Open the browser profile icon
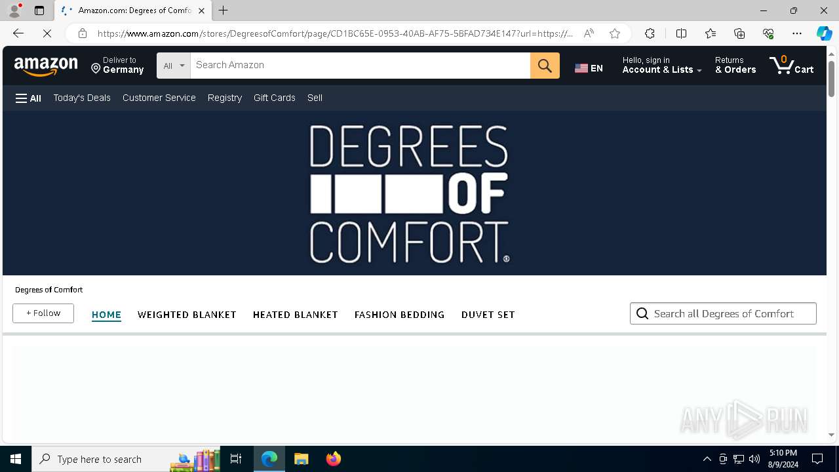 point(14,10)
